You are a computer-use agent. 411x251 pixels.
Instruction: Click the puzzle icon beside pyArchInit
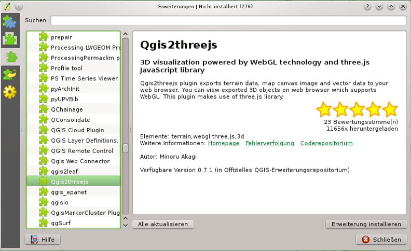click(44, 89)
